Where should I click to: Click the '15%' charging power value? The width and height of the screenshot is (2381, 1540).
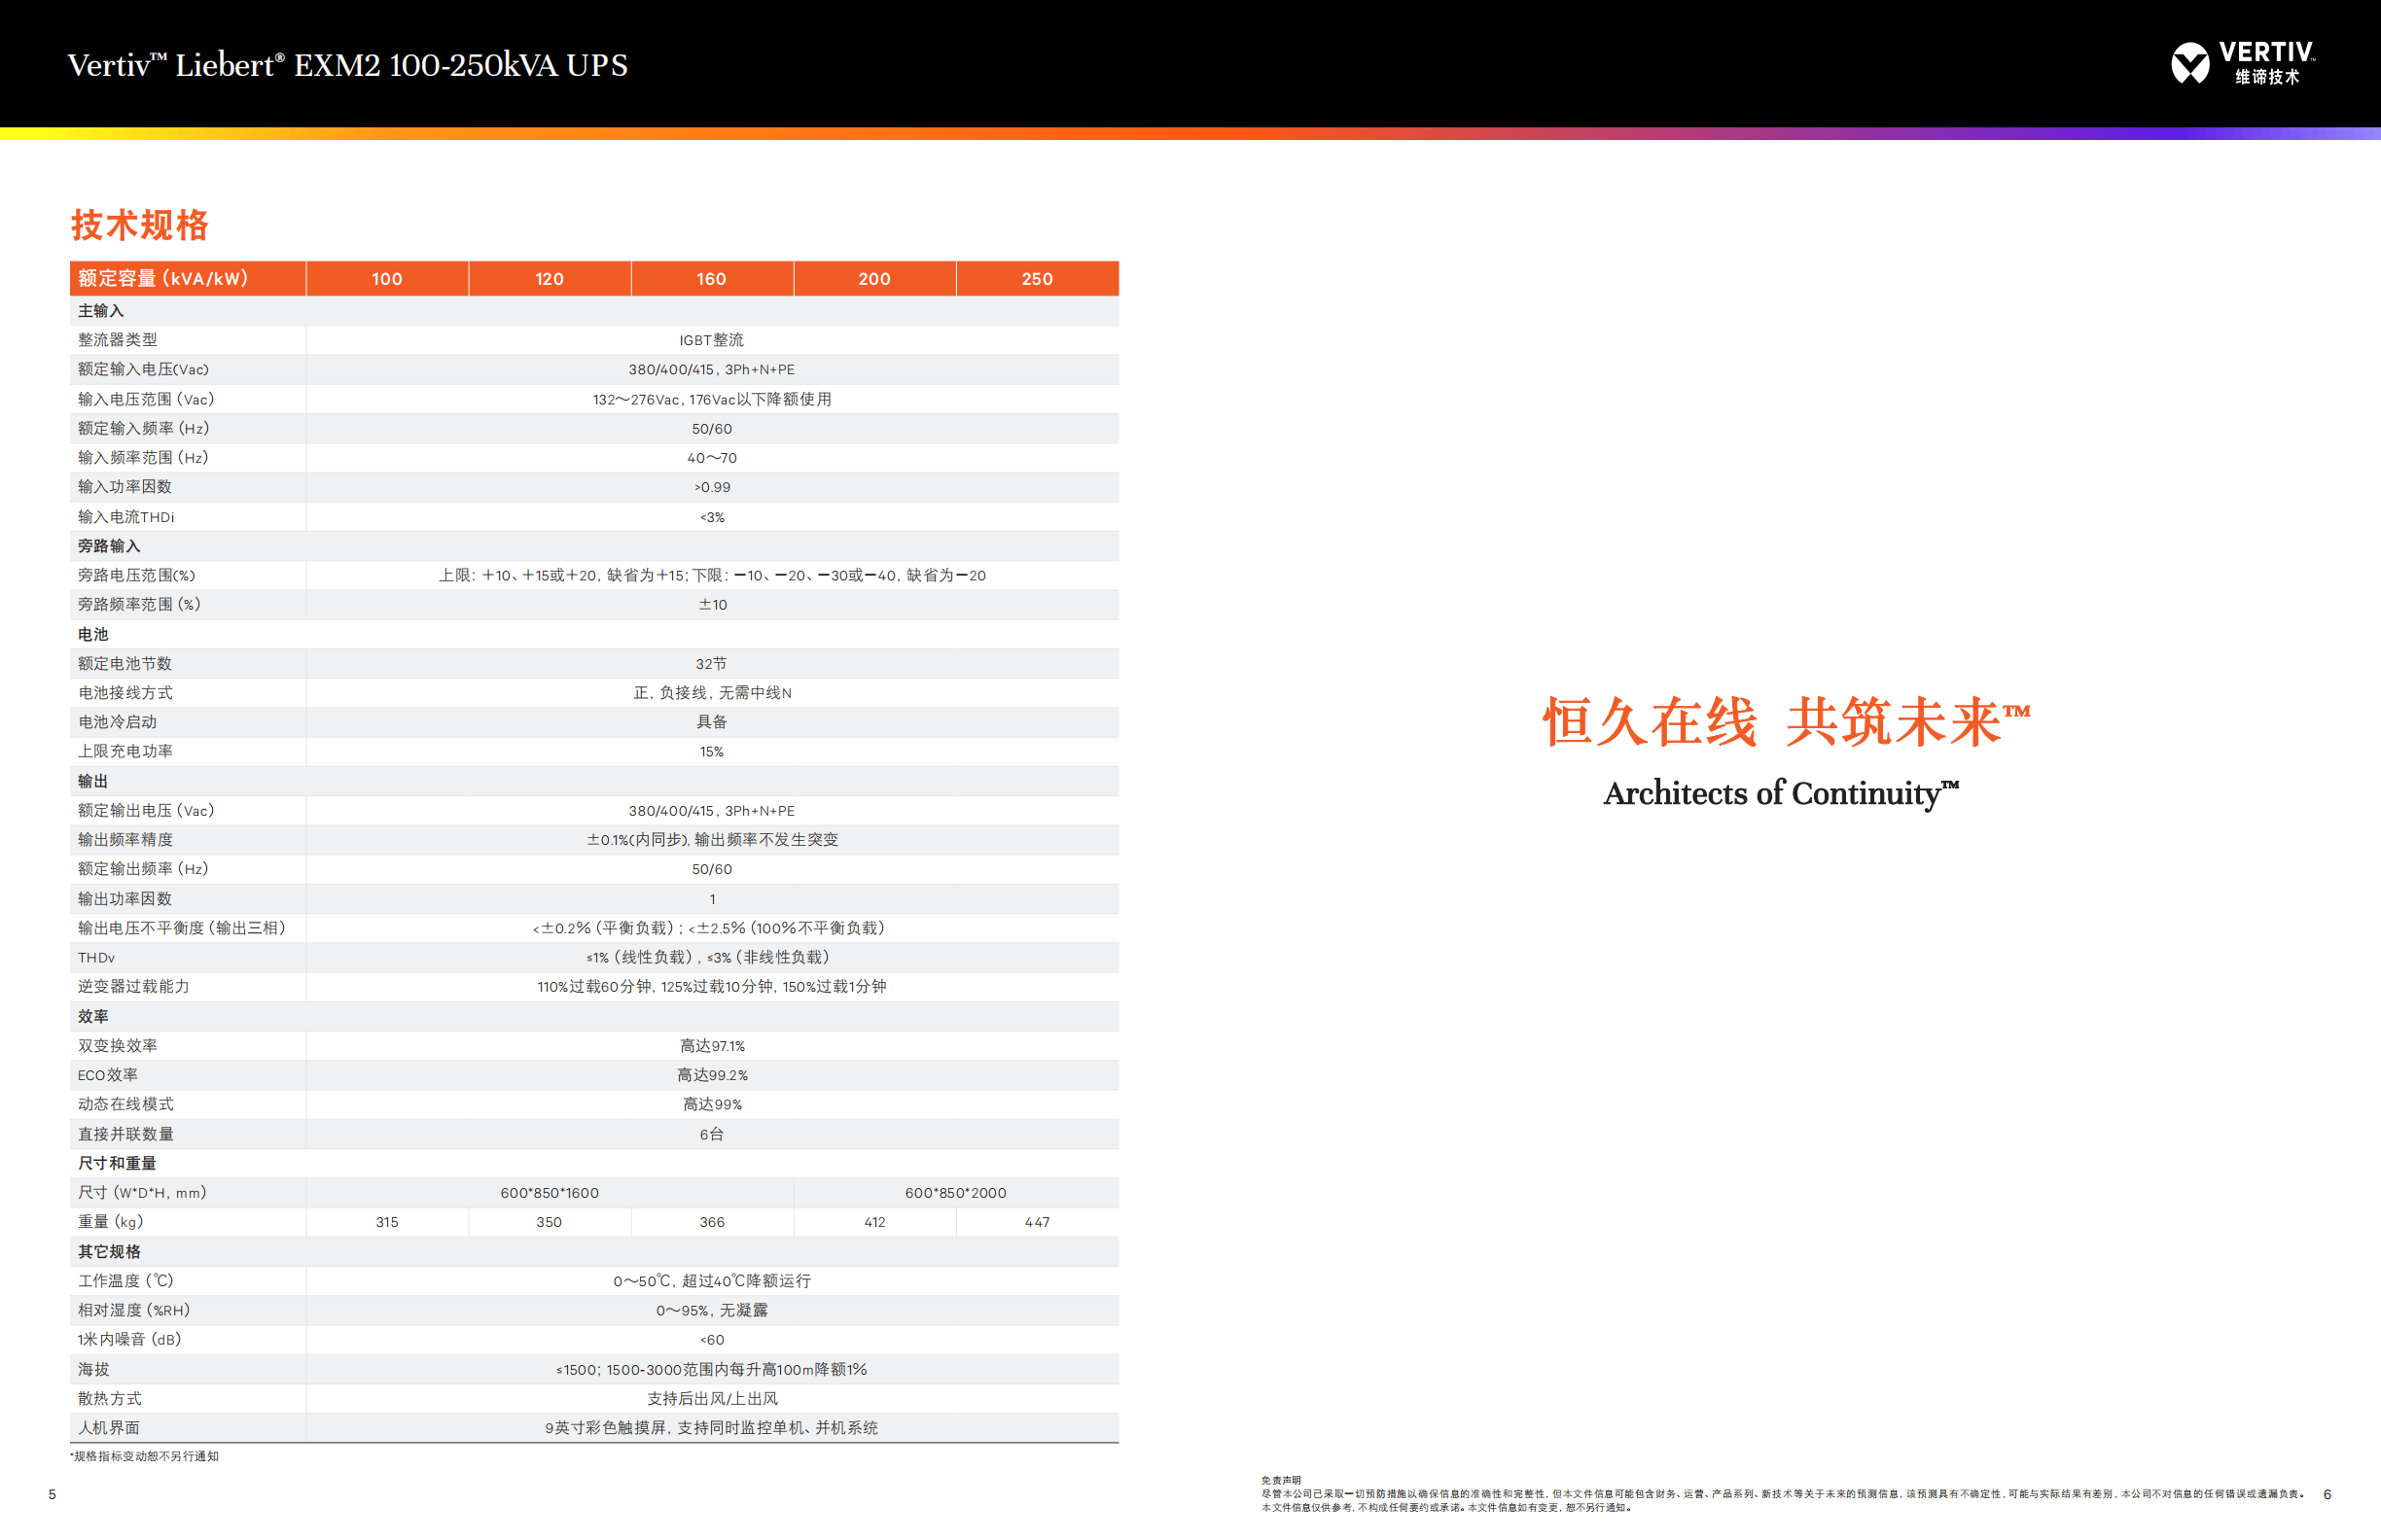(x=711, y=751)
